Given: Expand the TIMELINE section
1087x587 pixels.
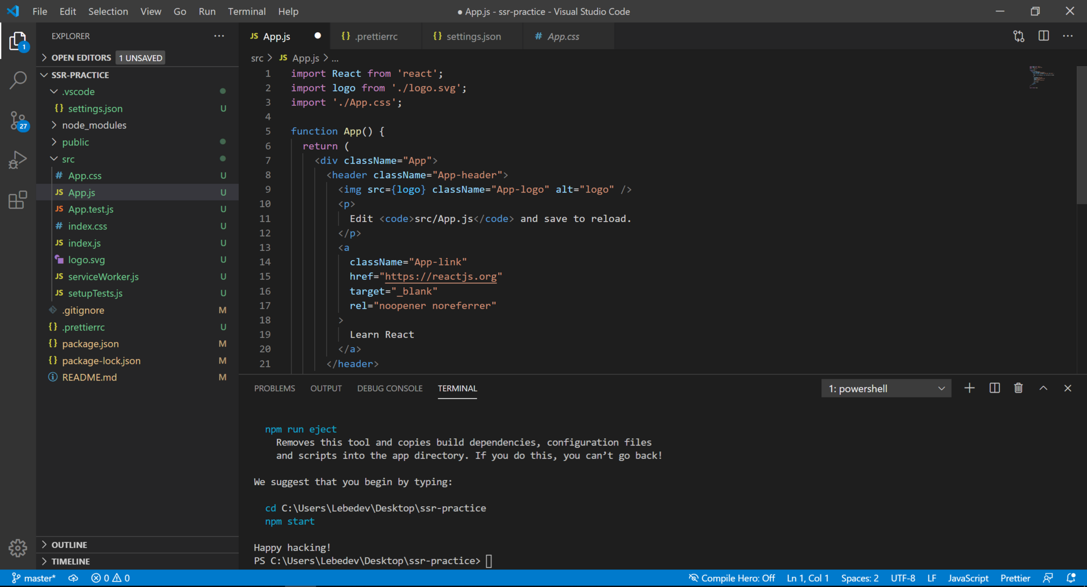Looking at the screenshot, I should pyautogui.click(x=138, y=561).
